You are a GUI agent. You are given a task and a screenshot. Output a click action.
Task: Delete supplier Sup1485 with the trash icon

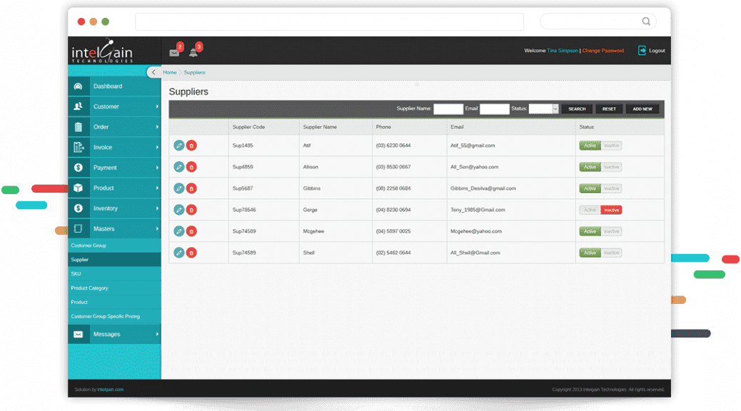(191, 146)
